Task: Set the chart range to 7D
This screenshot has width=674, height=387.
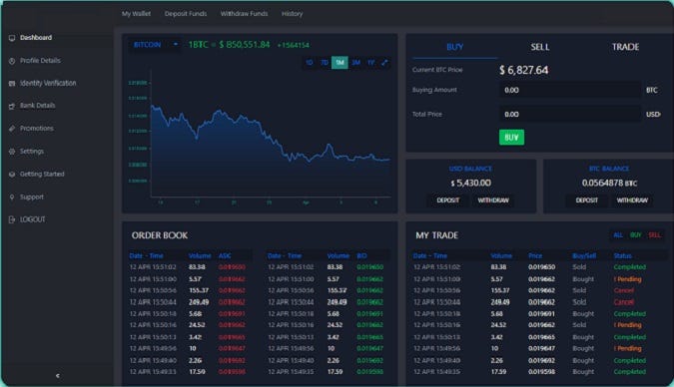Action: coord(325,63)
